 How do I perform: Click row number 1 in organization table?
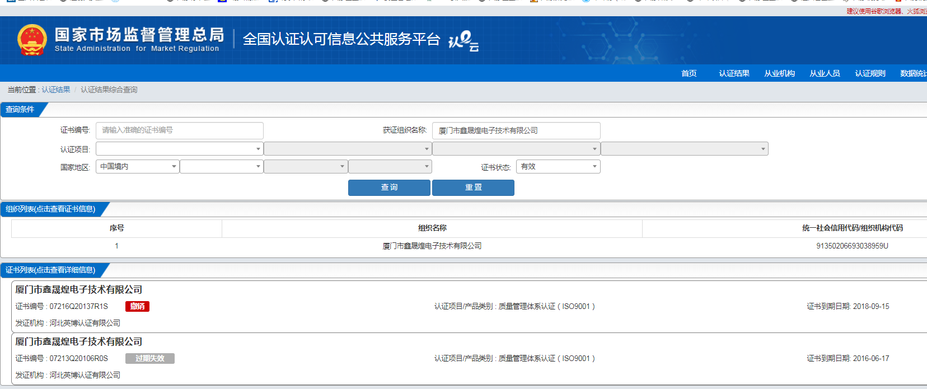[116, 246]
